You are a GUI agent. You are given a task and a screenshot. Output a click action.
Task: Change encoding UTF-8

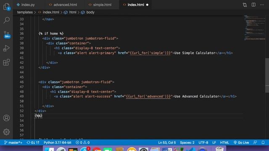pos(203,143)
